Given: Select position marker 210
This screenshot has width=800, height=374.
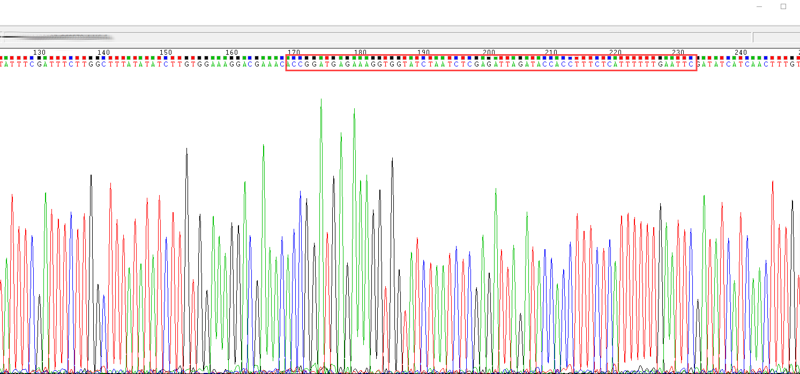Looking at the screenshot, I should pos(552,52).
